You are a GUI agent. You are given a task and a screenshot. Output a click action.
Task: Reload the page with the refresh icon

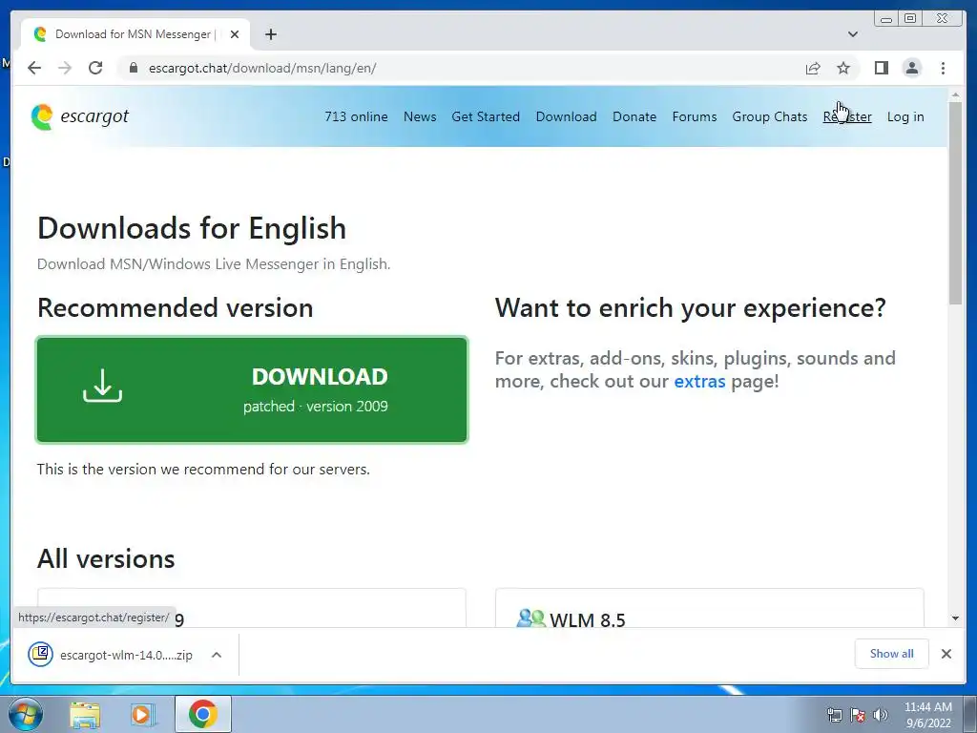tap(95, 68)
